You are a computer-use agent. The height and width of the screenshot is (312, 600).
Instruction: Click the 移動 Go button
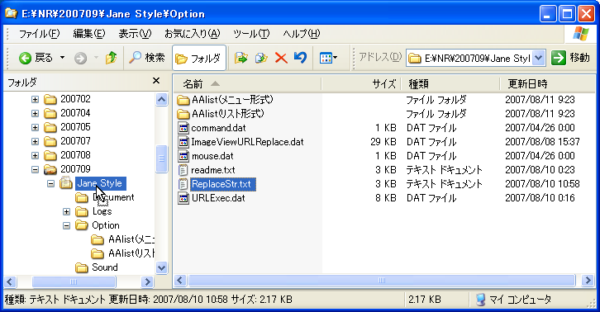point(570,58)
